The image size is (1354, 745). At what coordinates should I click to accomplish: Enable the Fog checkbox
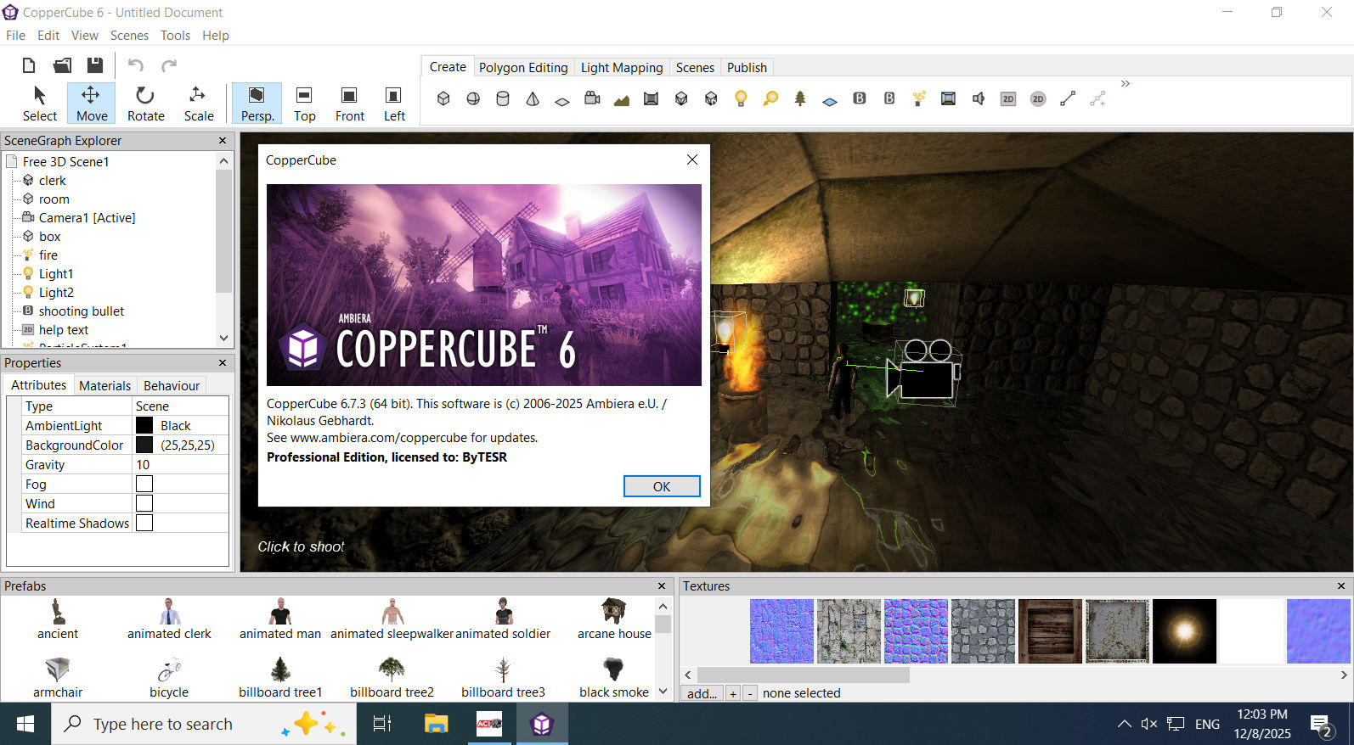[144, 484]
